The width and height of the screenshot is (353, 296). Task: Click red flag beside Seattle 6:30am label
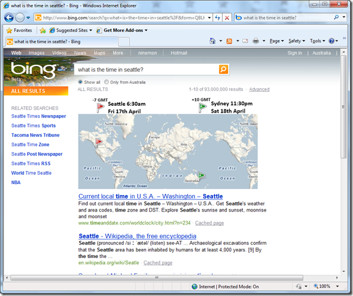tap(100, 108)
